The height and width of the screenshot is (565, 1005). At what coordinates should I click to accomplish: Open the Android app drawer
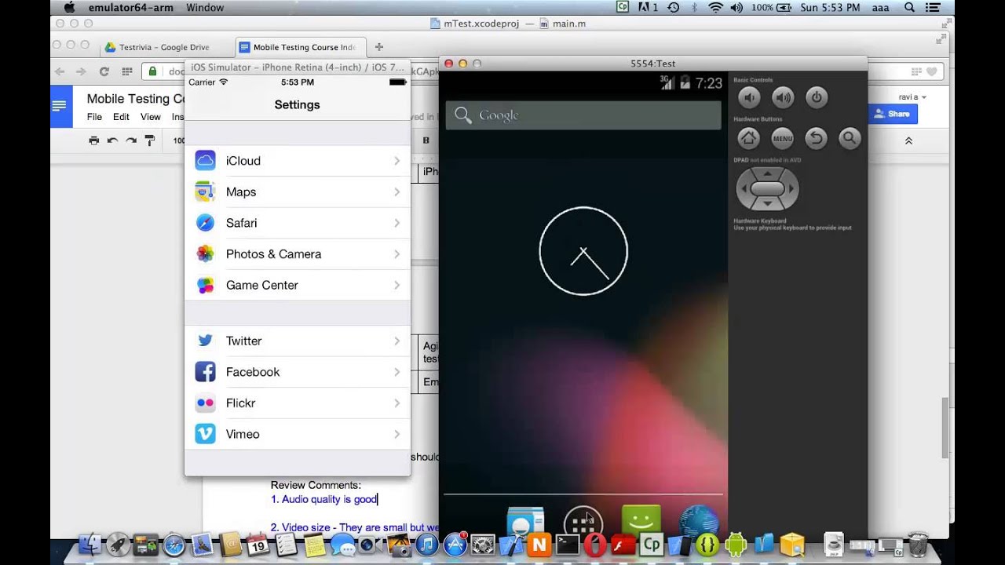click(x=583, y=522)
